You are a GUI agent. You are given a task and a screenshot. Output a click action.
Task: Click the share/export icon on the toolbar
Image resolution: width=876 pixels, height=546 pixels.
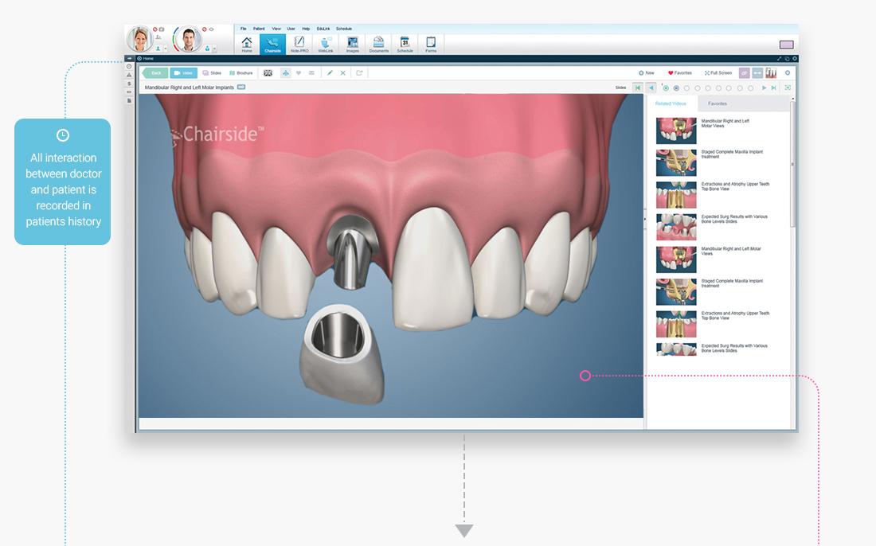tap(359, 72)
